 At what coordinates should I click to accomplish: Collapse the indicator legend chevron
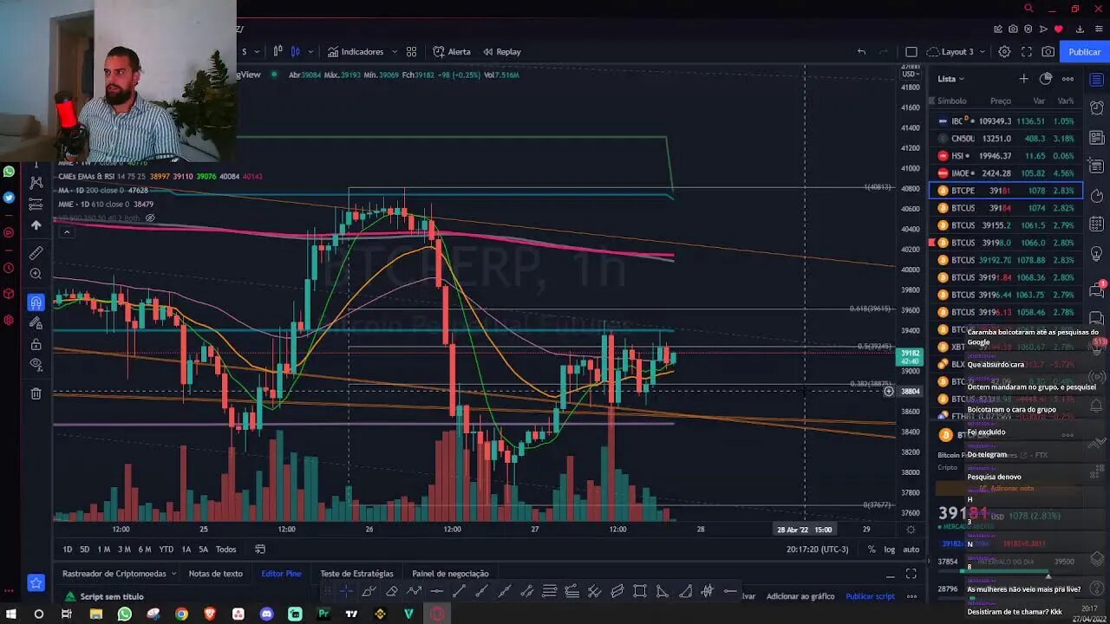[x=66, y=231]
